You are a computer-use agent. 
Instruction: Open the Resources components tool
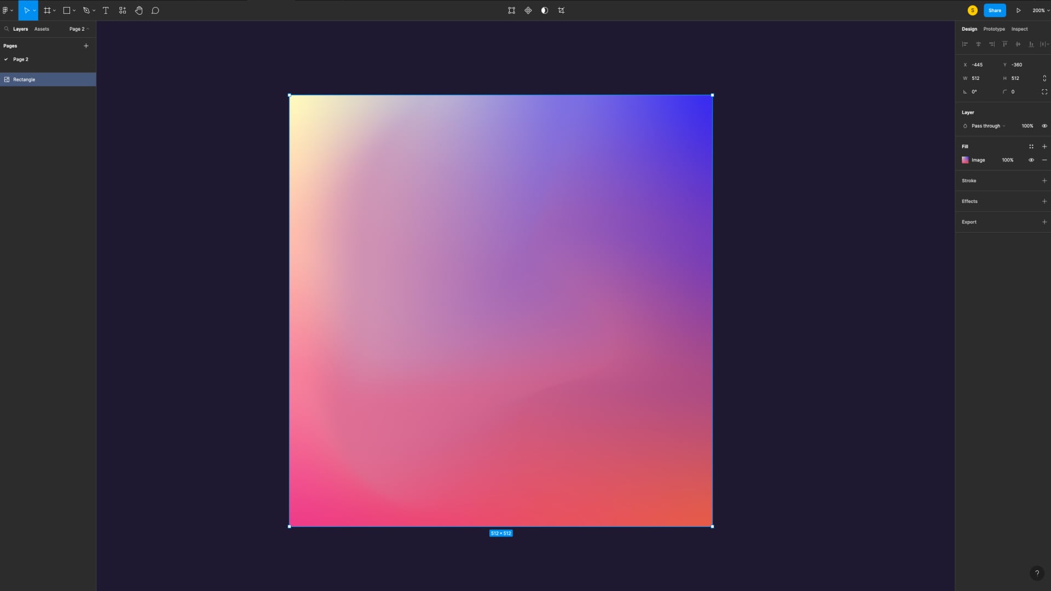[x=123, y=10]
